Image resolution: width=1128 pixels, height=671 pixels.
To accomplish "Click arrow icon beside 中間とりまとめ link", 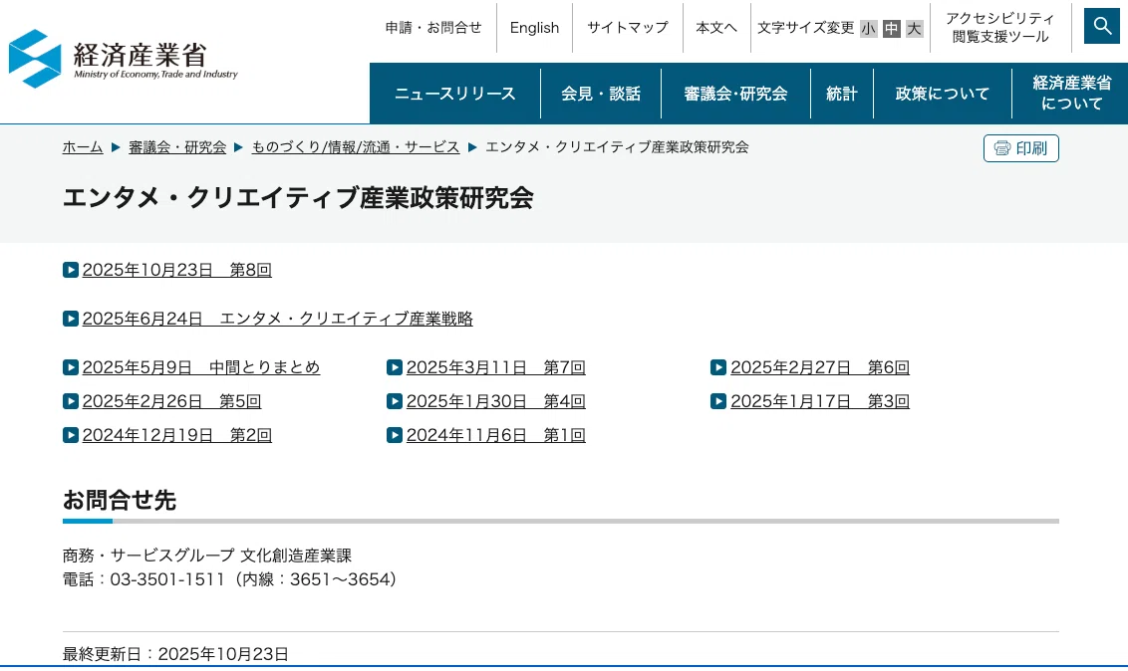I will (x=71, y=367).
